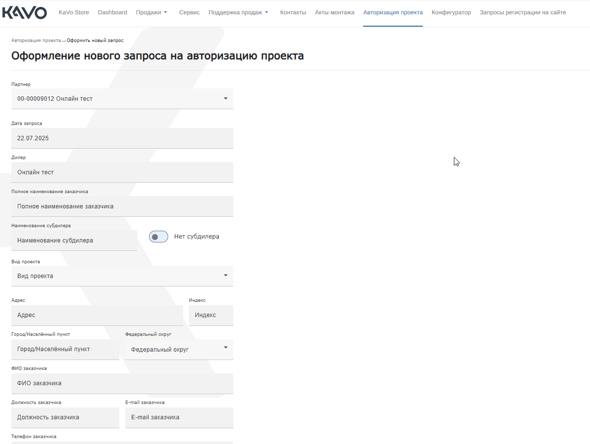The image size is (590, 444).
Task: Click the Нет субдилера label
Action: pos(196,237)
